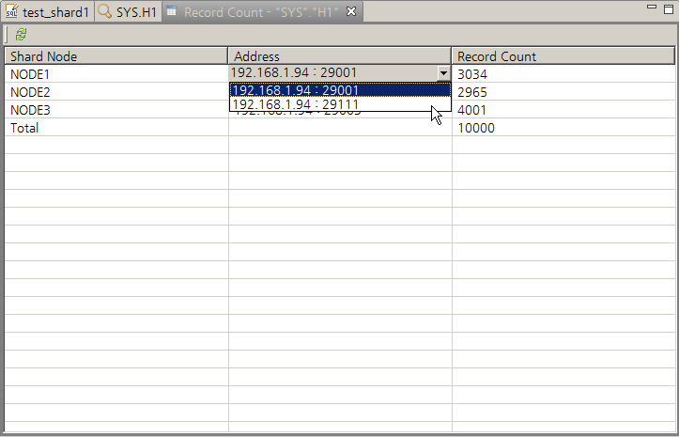Click the Record Count column header
The height and width of the screenshot is (437, 679).
click(x=497, y=56)
